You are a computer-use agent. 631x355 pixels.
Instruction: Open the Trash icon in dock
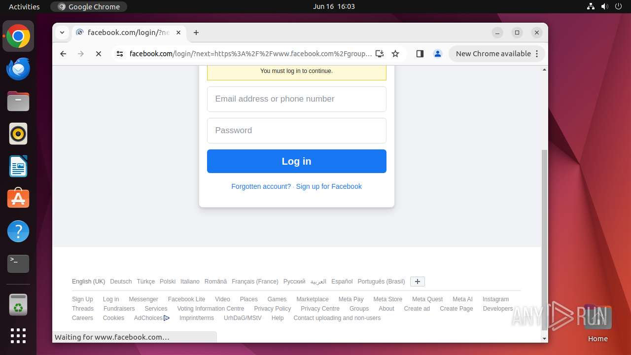(x=18, y=305)
